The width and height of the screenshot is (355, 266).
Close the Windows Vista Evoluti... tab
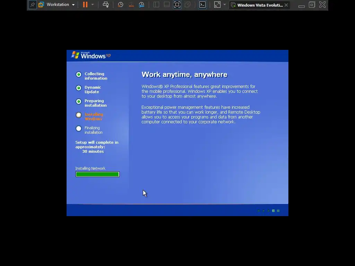tap(286, 5)
